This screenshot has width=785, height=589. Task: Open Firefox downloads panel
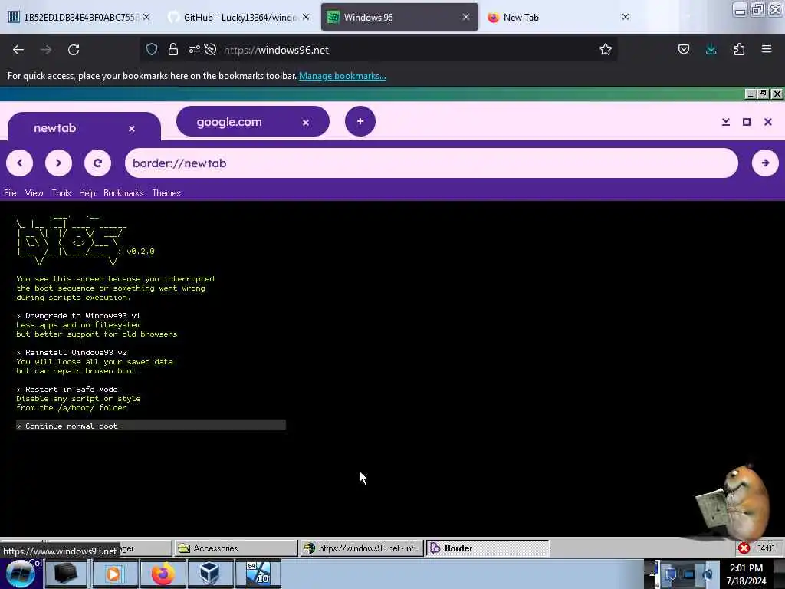(711, 49)
